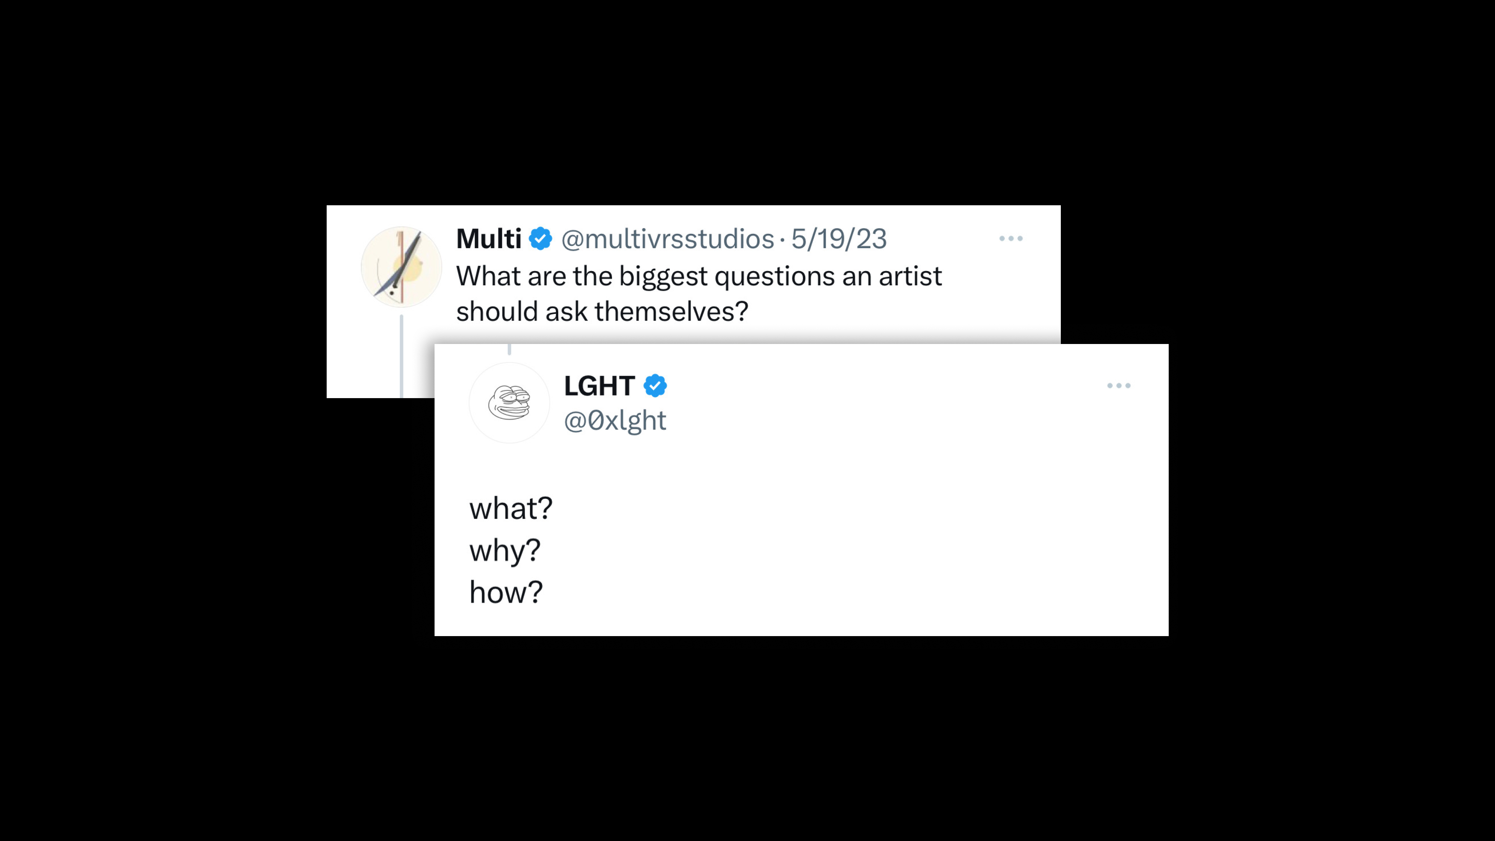
Task: Click the short thread connector above LGHT's avatar
Action: point(509,349)
